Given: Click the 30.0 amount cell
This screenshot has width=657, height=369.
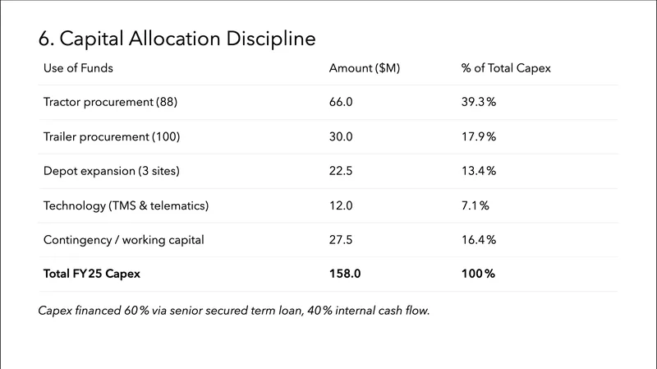Looking at the screenshot, I should tap(341, 136).
